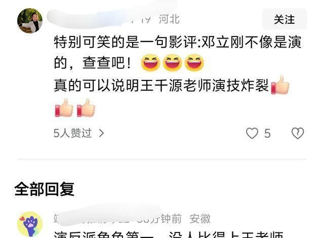The image size is (324, 238).
Task: Select the 全部回复 section header
Action: [x=45, y=189]
